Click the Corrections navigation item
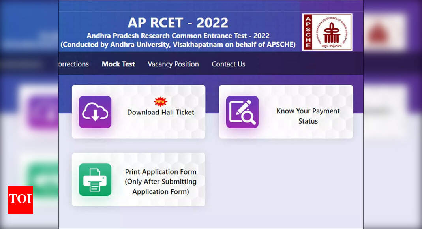Image resolution: width=422 pixels, height=229 pixels. [73, 64]
